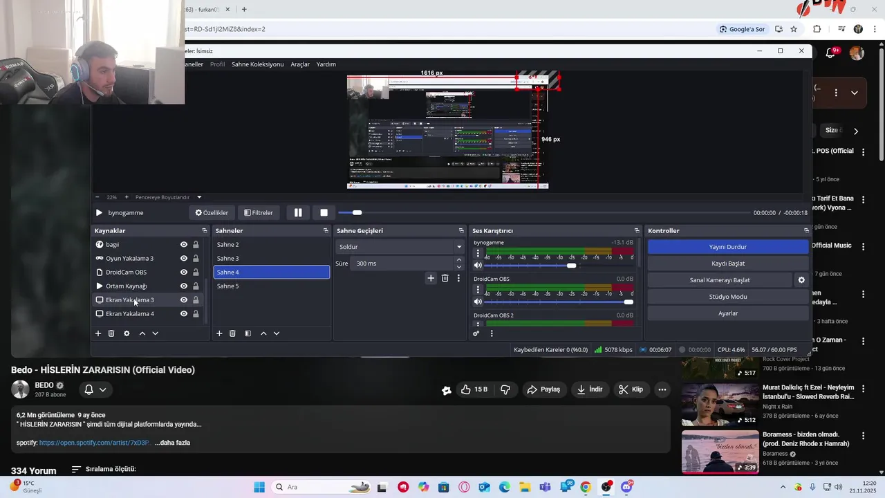
Task: Add a new source in Kaynaklar panel
Action: (98, 333)
